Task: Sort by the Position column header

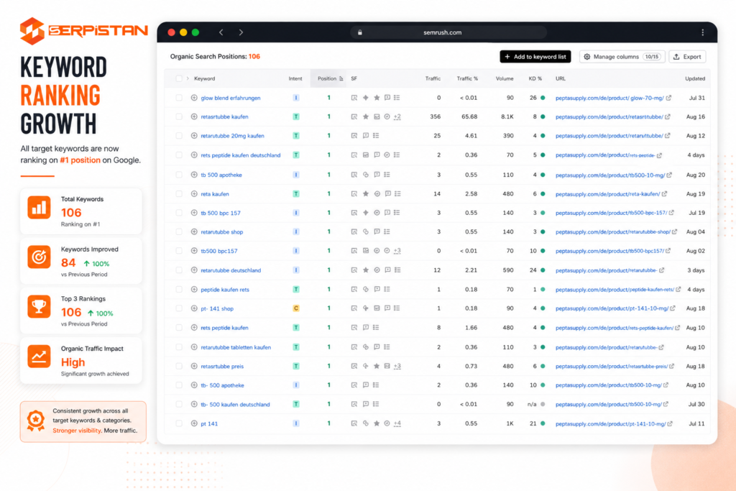Action: (327, 78)
